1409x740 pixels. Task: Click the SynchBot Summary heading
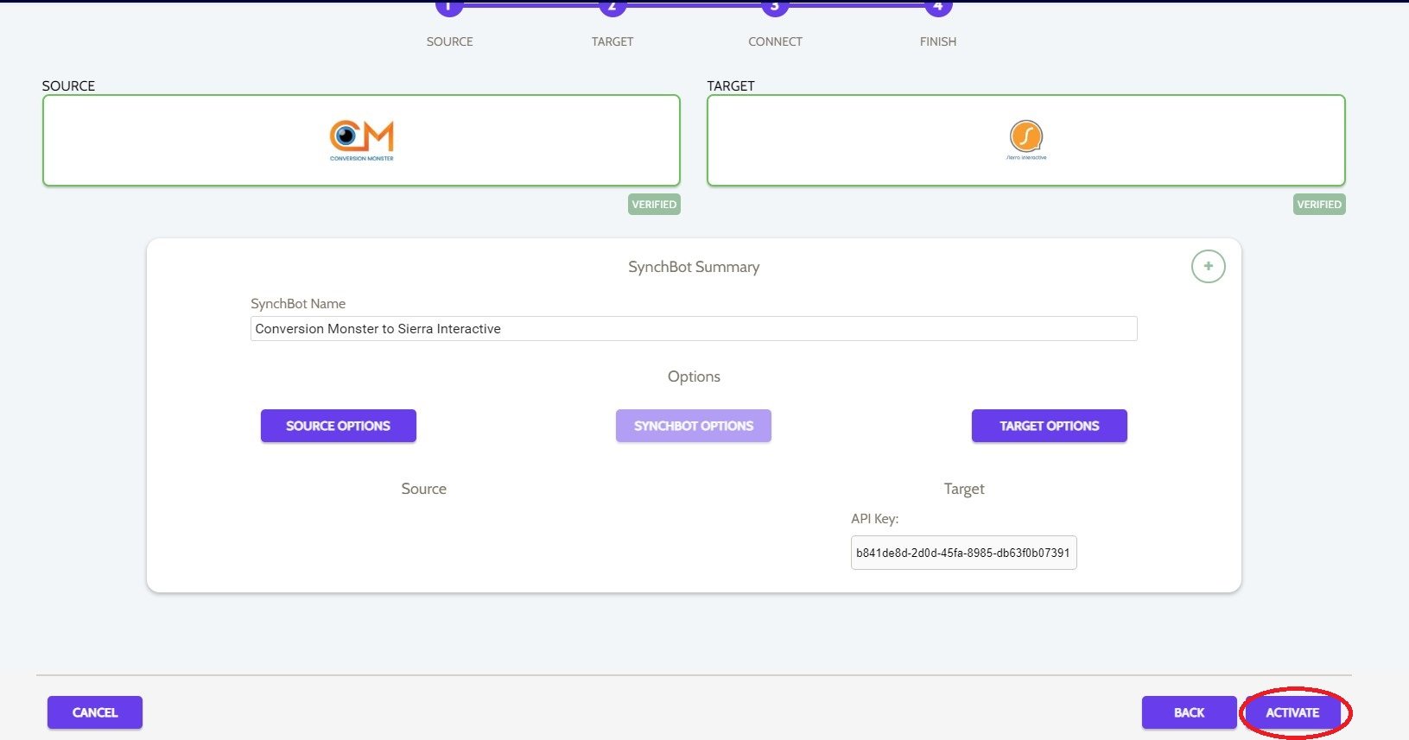point(694,267)
